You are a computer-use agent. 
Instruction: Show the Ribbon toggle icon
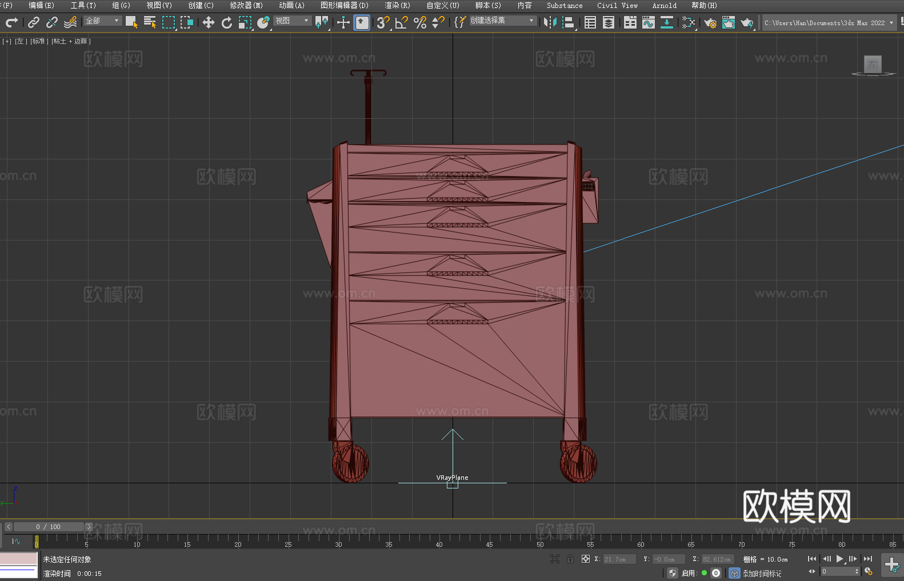[630, 22]
